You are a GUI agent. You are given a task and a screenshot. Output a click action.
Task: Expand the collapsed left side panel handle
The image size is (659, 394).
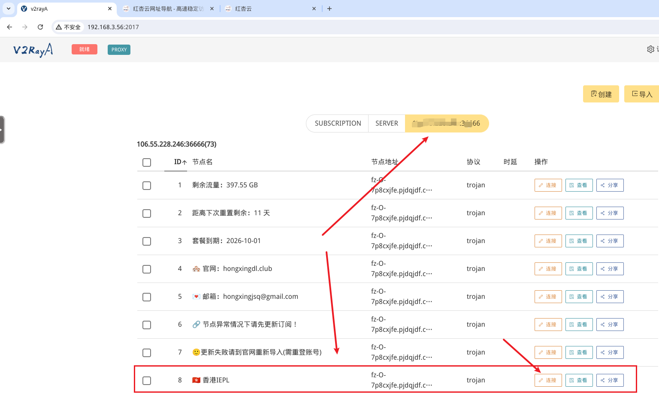pyautogui.click(x=2, y=130)
